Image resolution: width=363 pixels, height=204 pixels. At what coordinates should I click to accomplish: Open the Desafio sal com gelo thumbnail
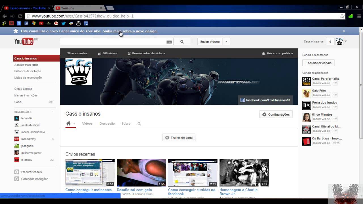tap(141, 173)
